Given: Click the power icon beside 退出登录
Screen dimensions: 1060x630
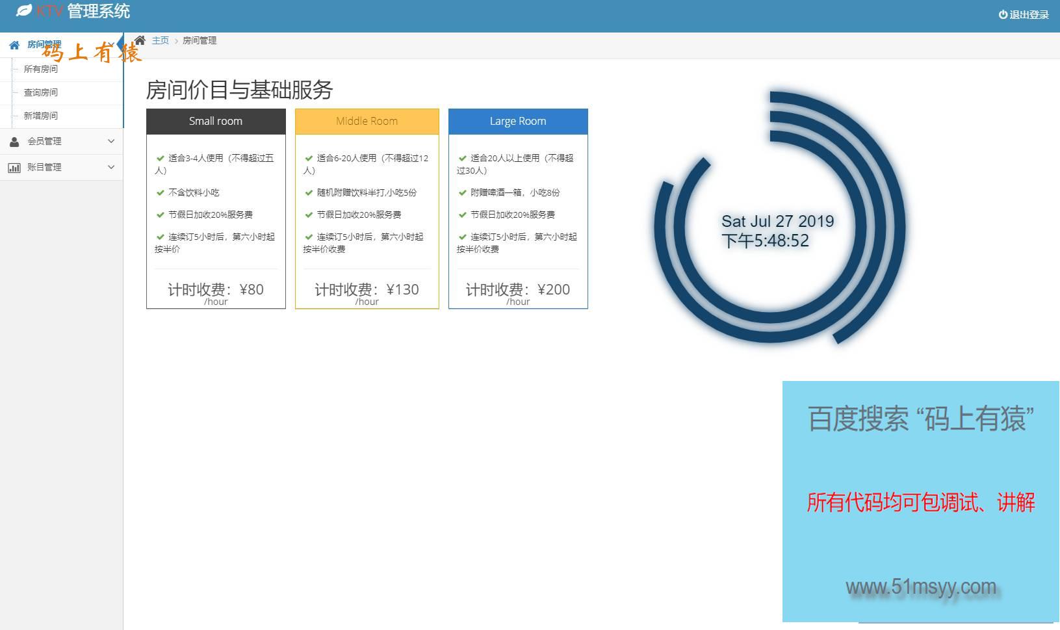Looking at the screenshot, I should tap(1003, 14).
